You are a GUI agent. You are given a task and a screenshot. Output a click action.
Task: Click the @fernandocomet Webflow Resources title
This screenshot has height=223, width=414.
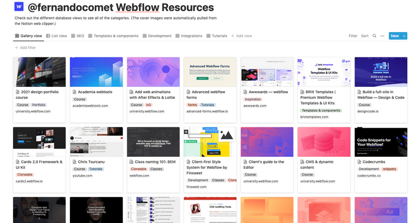[x=121, y=7]
